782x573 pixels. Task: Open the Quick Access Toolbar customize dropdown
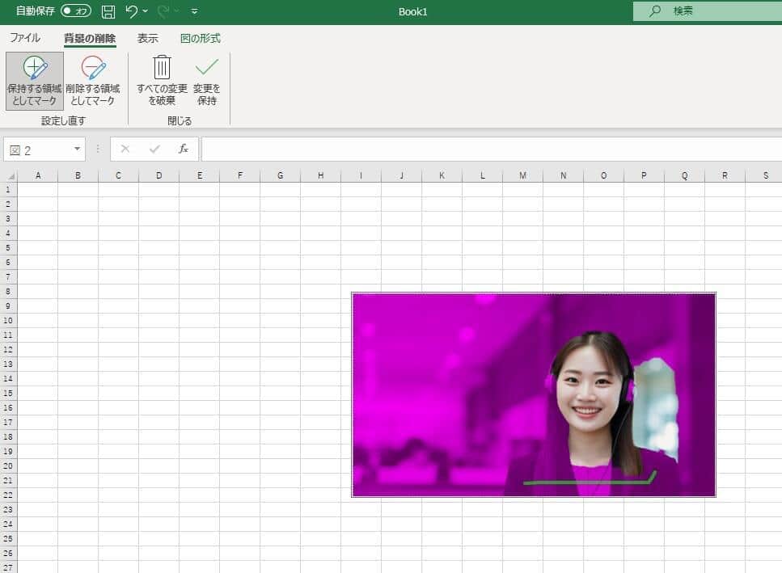pyautogui.click(x=193, y=11)
